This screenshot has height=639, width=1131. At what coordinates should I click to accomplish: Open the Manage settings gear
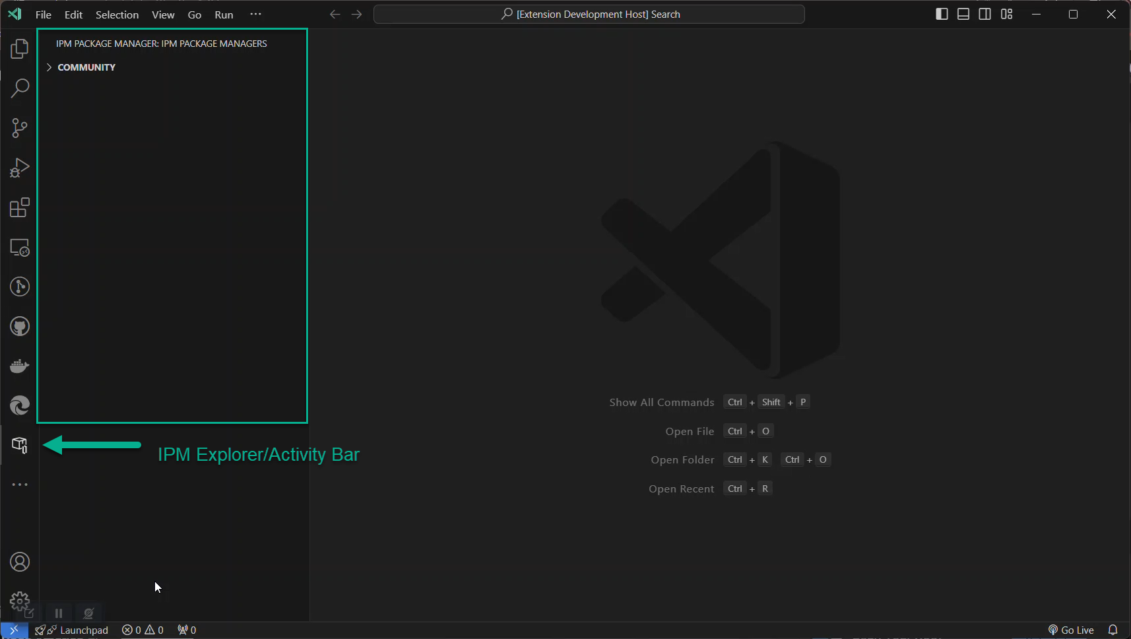tap(20, 601)
